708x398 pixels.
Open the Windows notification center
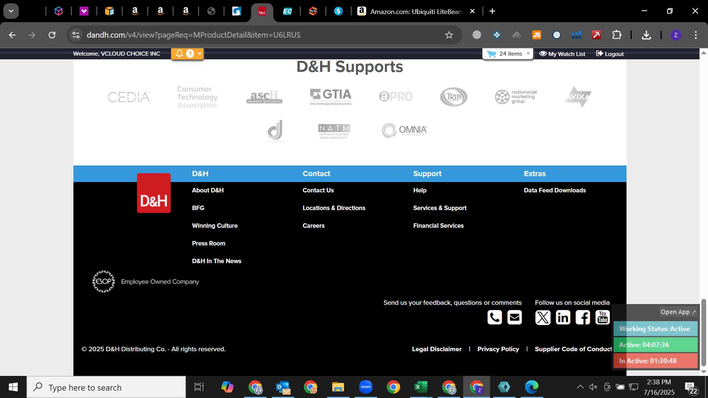pyautogui.click(x=691, y=388)
